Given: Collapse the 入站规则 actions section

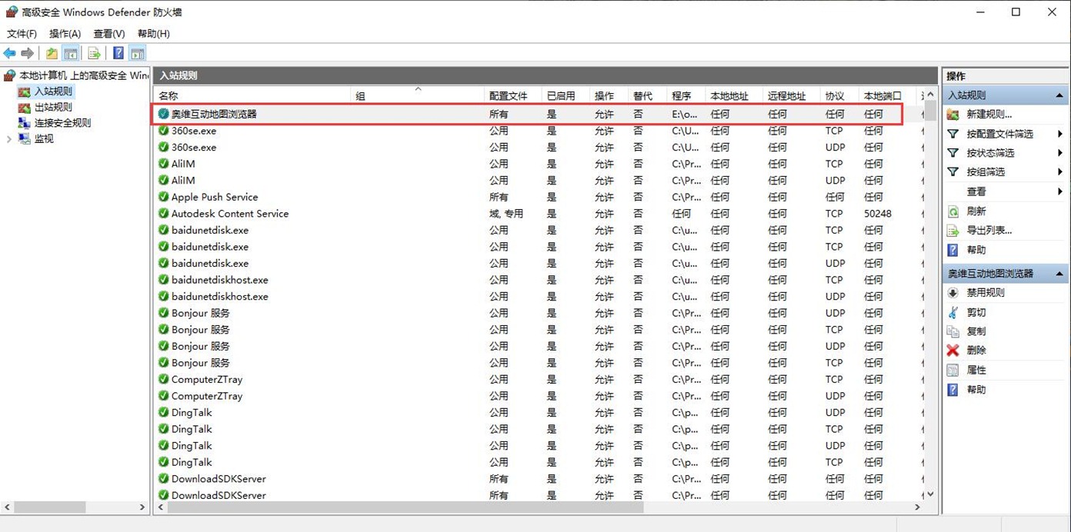Looking at the screenshot, I should pyautogui.click(x=1059, y=95).
